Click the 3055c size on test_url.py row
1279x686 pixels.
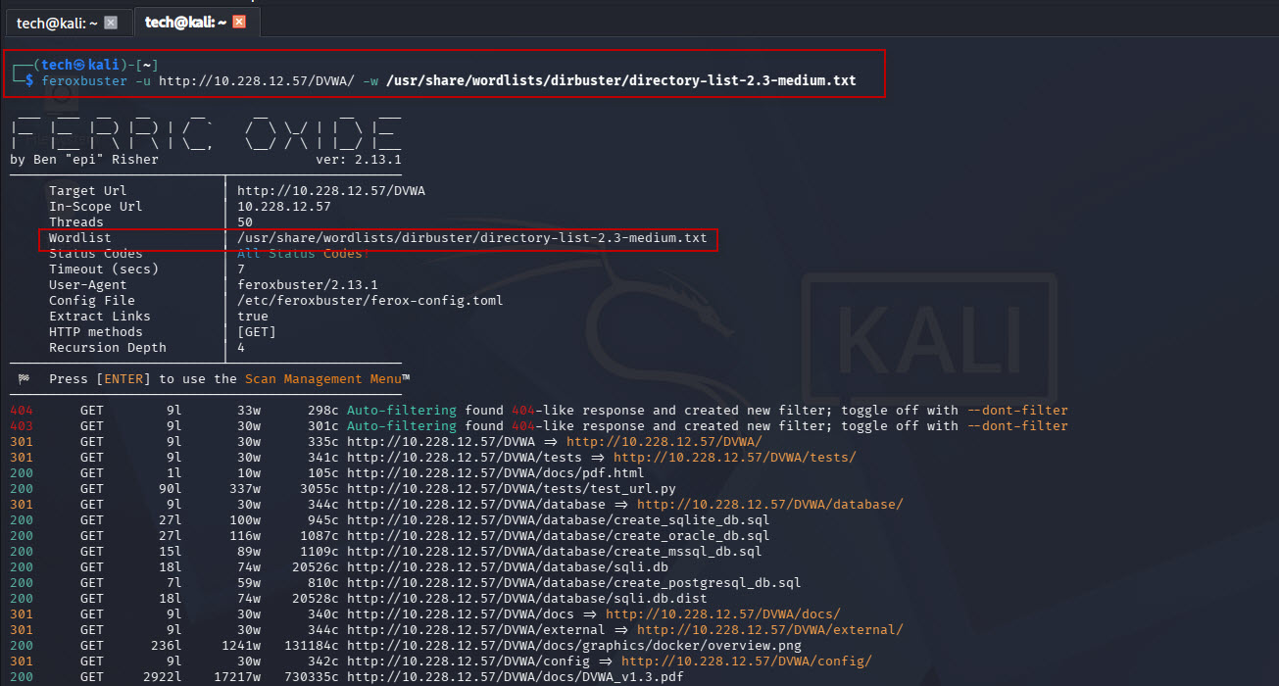[320, 488]
